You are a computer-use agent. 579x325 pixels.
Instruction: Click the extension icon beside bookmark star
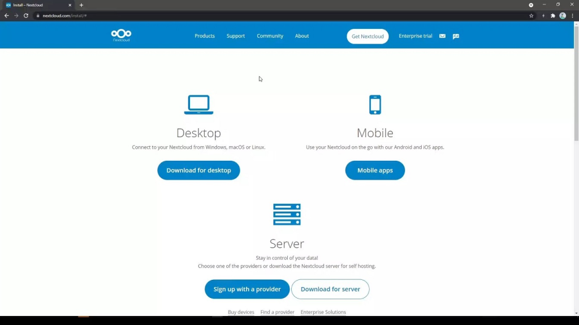point(543,16)
